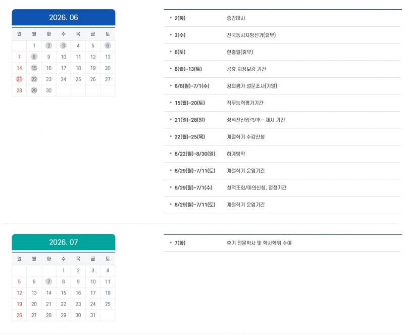Click the 2026. 06 calendar header
This screenshot has height=336, width=404.
64,17
